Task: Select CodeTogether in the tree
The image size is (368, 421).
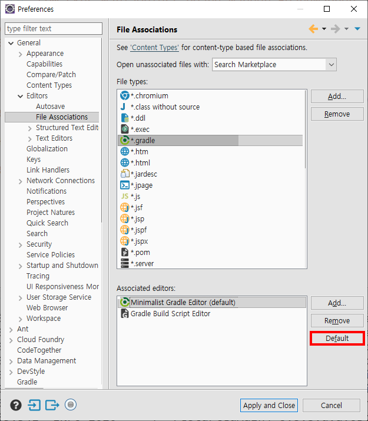Action: click(39, 350)
